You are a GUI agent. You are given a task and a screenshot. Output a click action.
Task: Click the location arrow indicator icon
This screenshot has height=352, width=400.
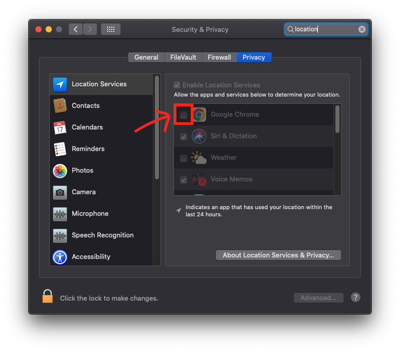[178, 210]
